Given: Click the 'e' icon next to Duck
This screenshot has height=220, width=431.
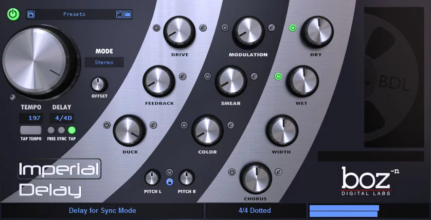Looking at the screenshot, I should click(153, 125).
